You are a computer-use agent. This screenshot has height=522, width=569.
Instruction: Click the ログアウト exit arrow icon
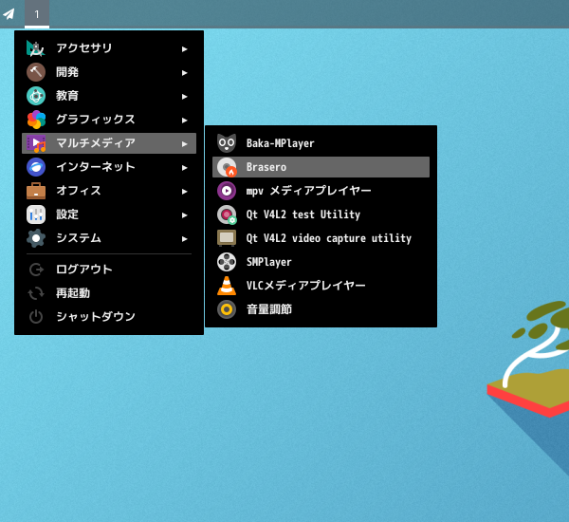click(x=36, y=270)
